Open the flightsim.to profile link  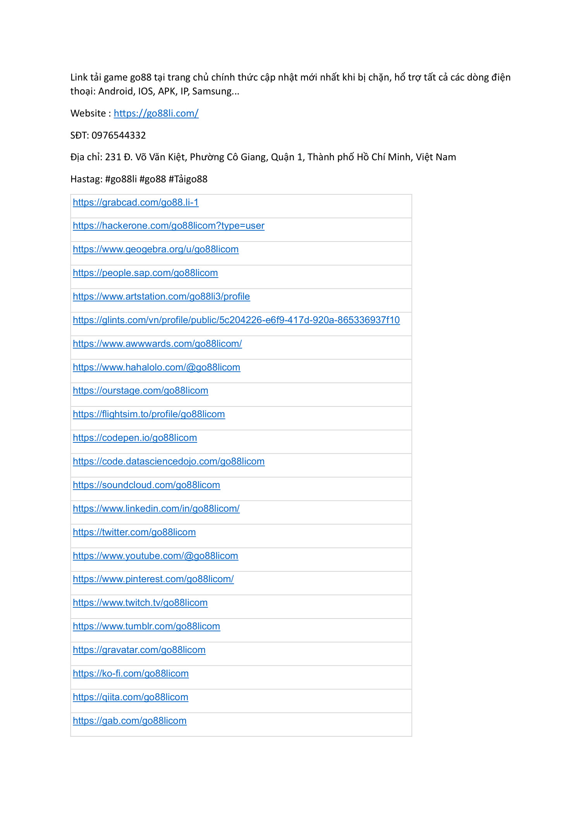149,414
